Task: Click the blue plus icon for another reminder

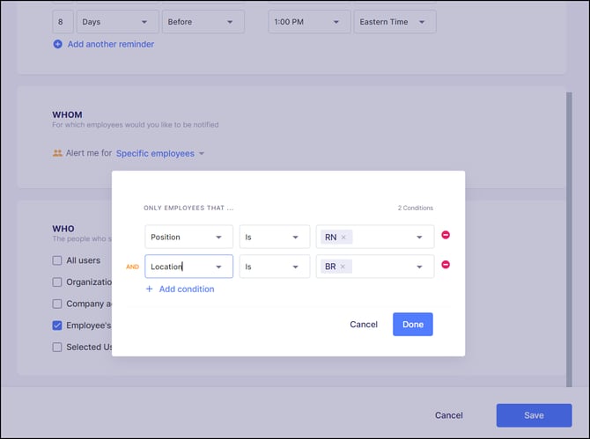Action: pyautogui.click(x=57, y=44)
